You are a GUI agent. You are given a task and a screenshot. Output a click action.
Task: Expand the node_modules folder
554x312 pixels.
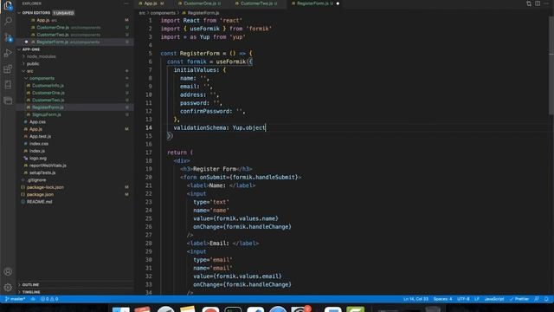tap(41, 56)
